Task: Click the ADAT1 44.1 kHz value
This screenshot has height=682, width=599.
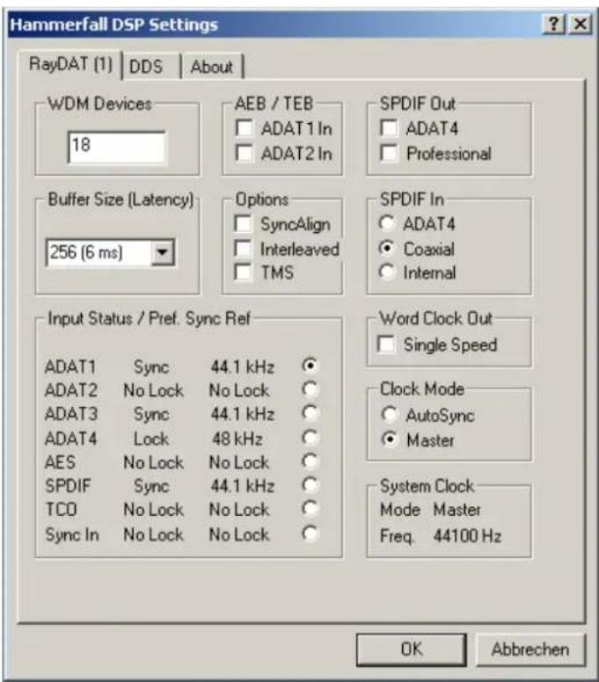Action: click(243, 367)
